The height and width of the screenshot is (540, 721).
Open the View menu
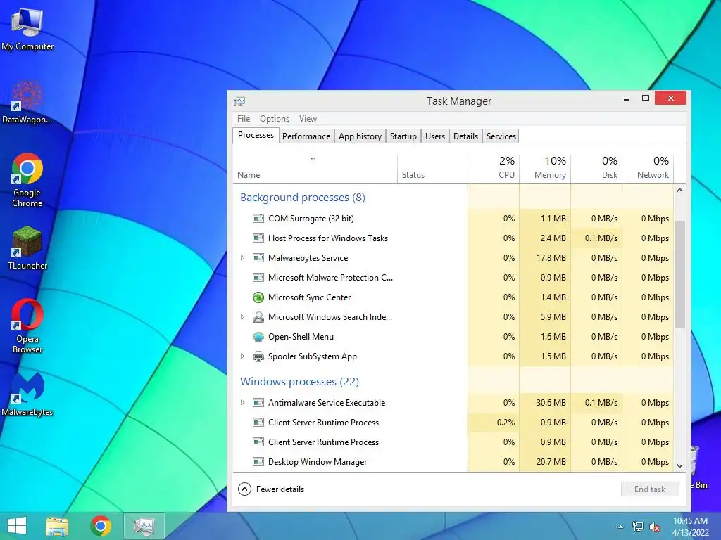(x=308, y=119)
